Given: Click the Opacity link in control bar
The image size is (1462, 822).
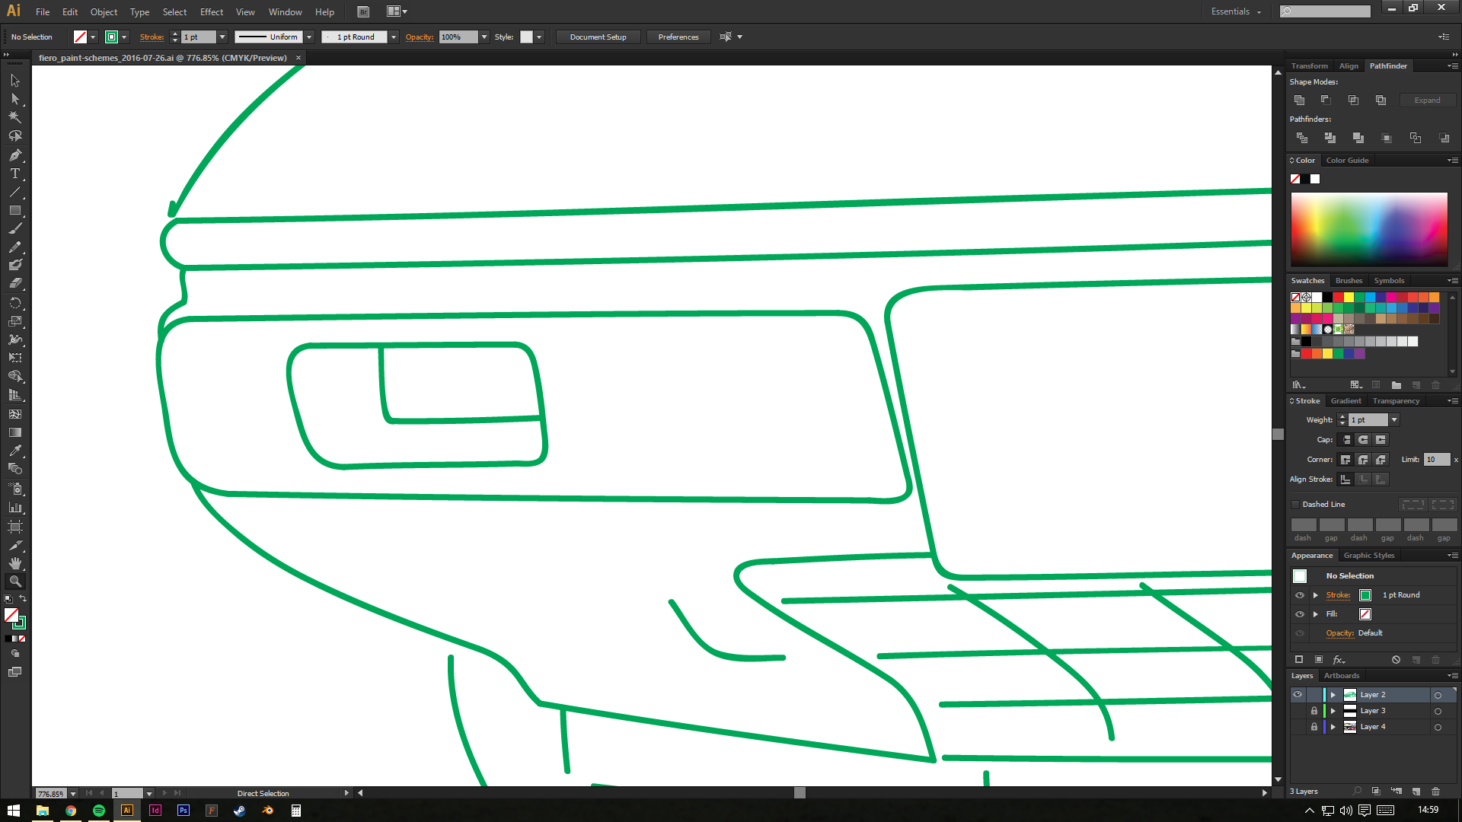Looking at the screenshot, I should point(419,37).
